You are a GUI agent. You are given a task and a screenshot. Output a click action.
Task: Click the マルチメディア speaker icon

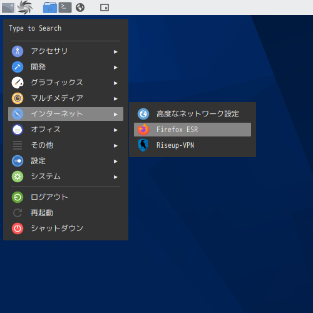click(18, 98)
